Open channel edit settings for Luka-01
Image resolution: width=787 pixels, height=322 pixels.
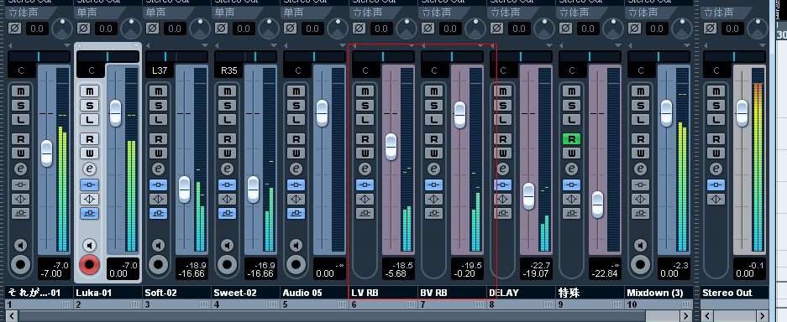[x=89, y=169]
